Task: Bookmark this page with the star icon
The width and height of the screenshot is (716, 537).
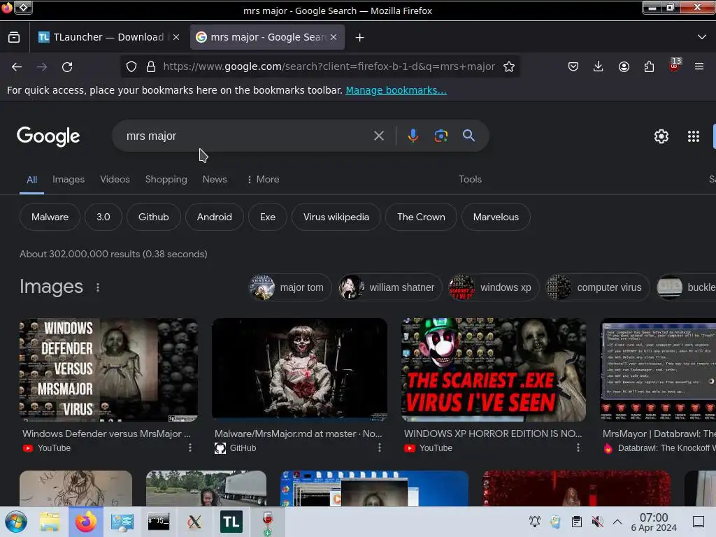Action: click(x=509, y=66)
